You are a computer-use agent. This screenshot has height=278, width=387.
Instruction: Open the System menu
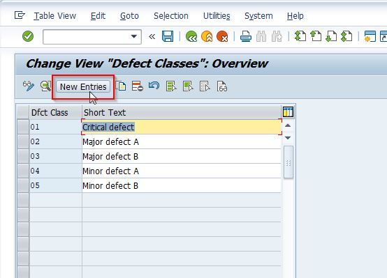pos(258,16)
